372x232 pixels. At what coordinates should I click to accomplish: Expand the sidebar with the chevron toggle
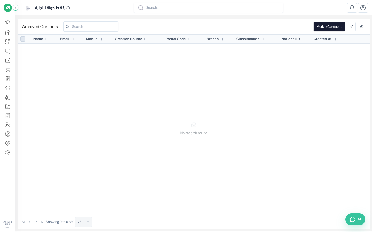(16, 8)
